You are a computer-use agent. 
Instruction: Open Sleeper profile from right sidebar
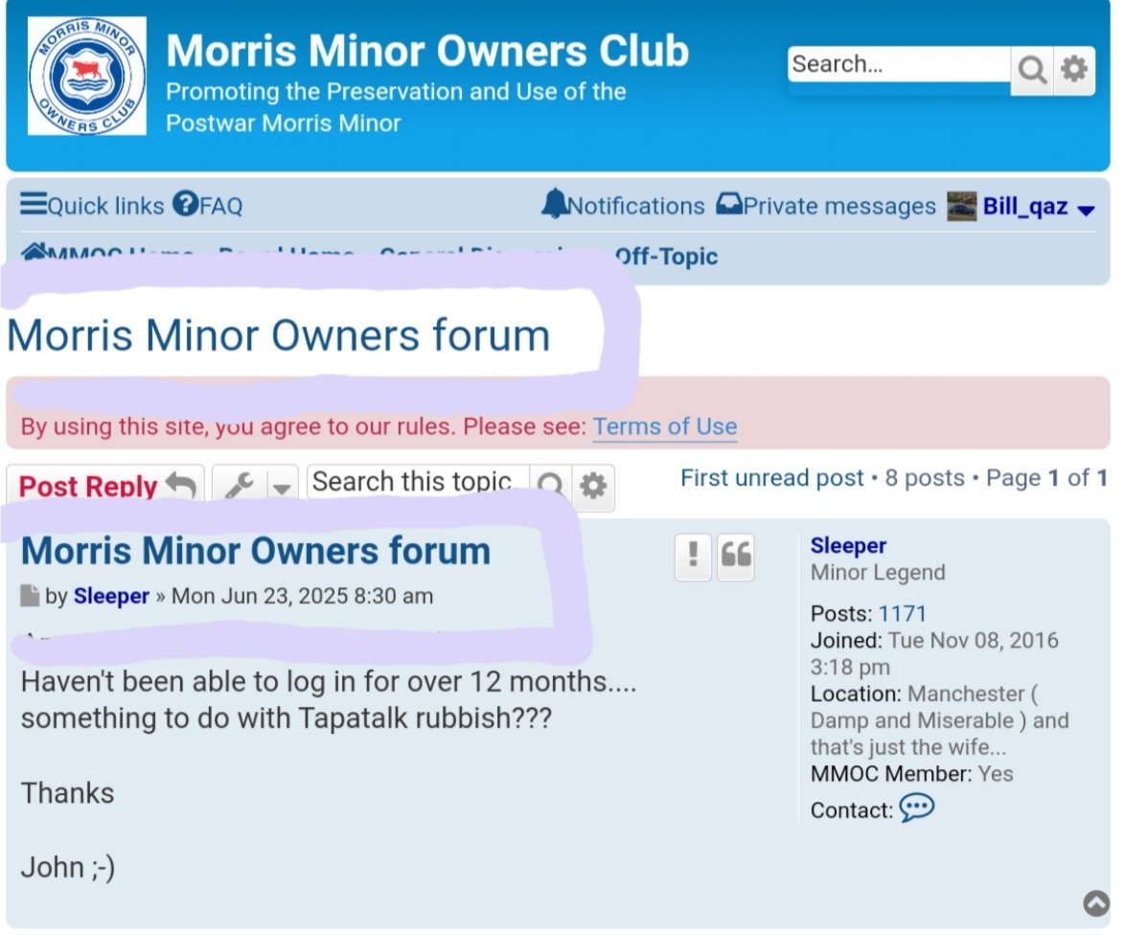coord(848,545)
